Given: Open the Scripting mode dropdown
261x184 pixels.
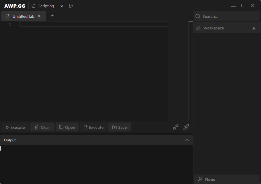Looking at the screenshot, I should [x=62, y=6].
